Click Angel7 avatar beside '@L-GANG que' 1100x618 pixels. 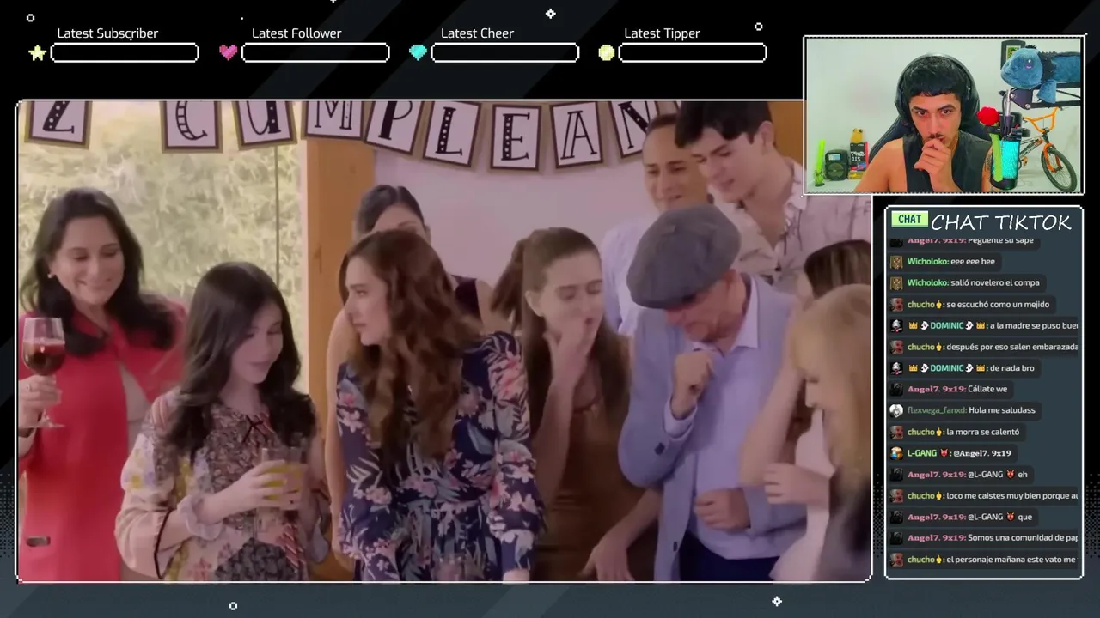(x=896, y=517)
